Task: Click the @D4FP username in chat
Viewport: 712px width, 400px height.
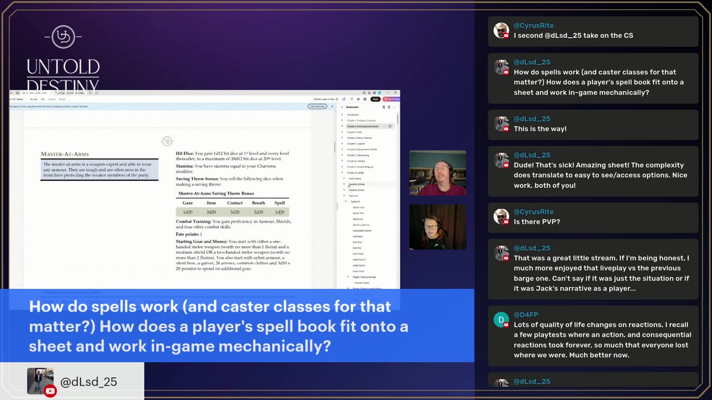Action: pyautogui.click(x=526, y=315)
